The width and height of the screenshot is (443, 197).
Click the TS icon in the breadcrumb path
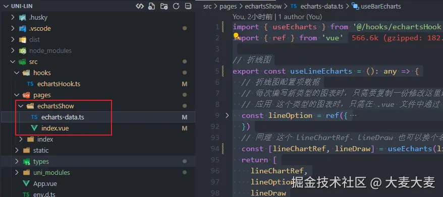(294, 6)
